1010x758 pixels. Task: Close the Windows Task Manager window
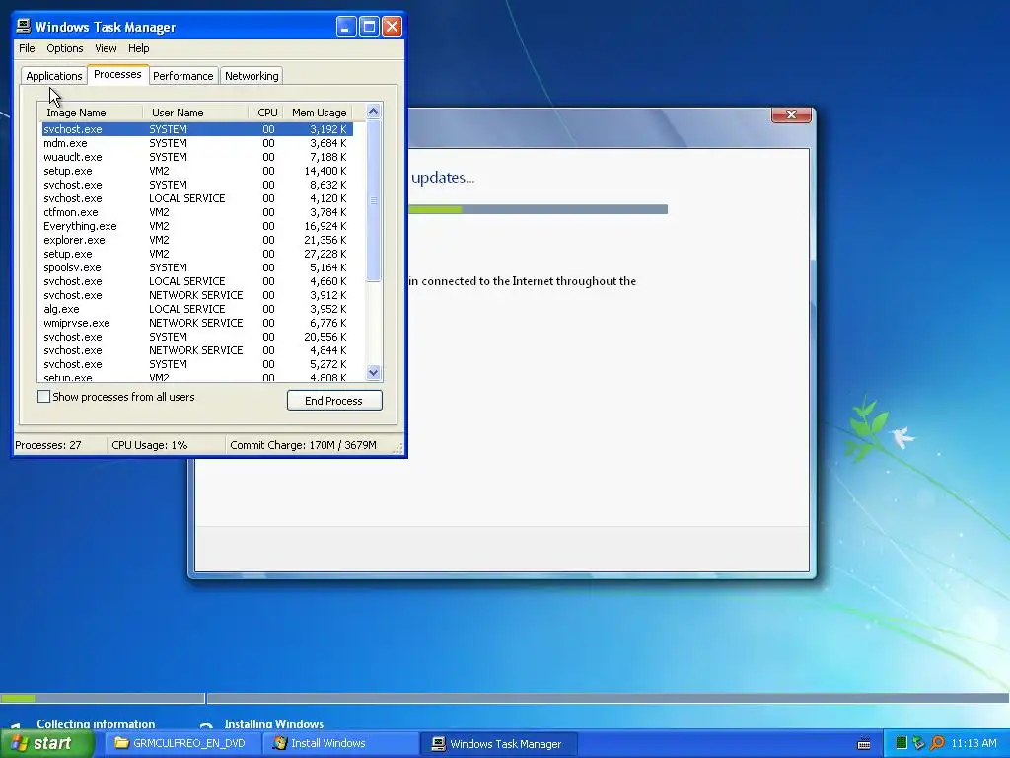coord(393,27)
